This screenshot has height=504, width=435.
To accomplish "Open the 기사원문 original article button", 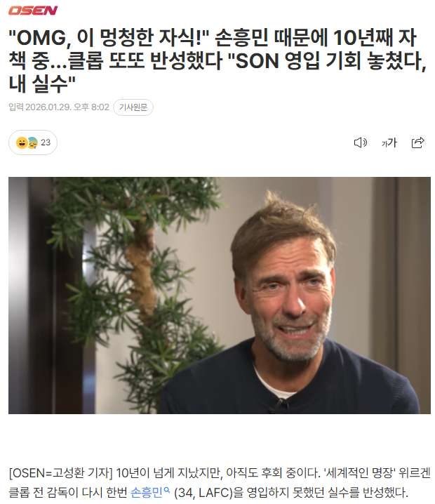I will coord(133,107).
